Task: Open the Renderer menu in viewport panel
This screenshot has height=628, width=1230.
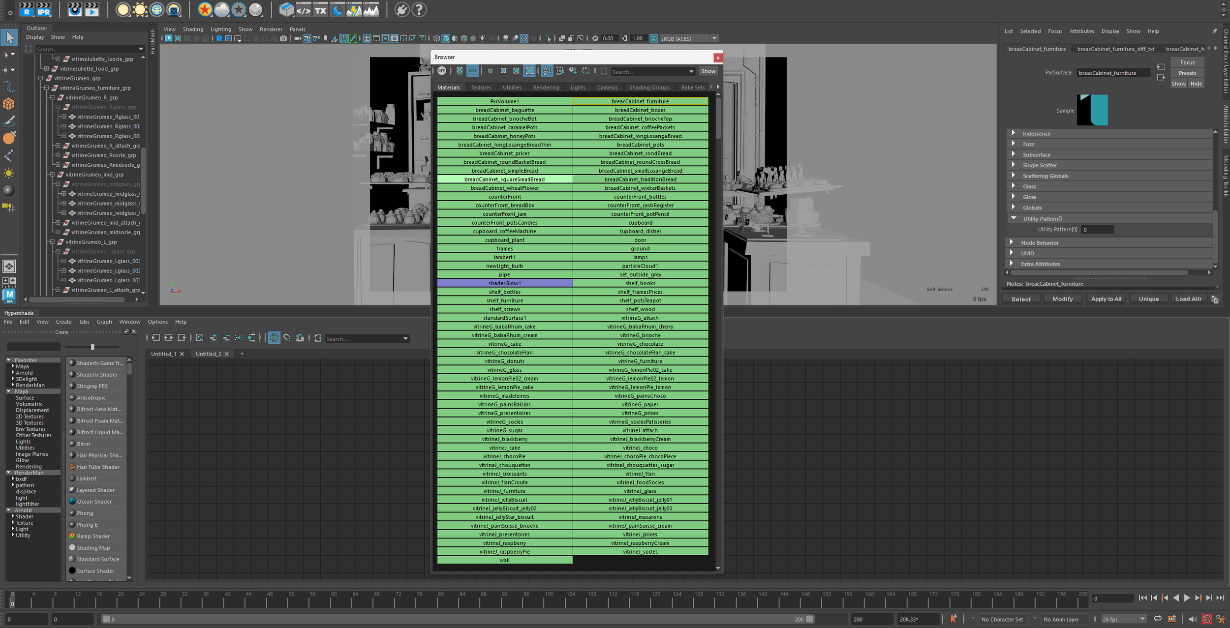Action: (271, 30)
